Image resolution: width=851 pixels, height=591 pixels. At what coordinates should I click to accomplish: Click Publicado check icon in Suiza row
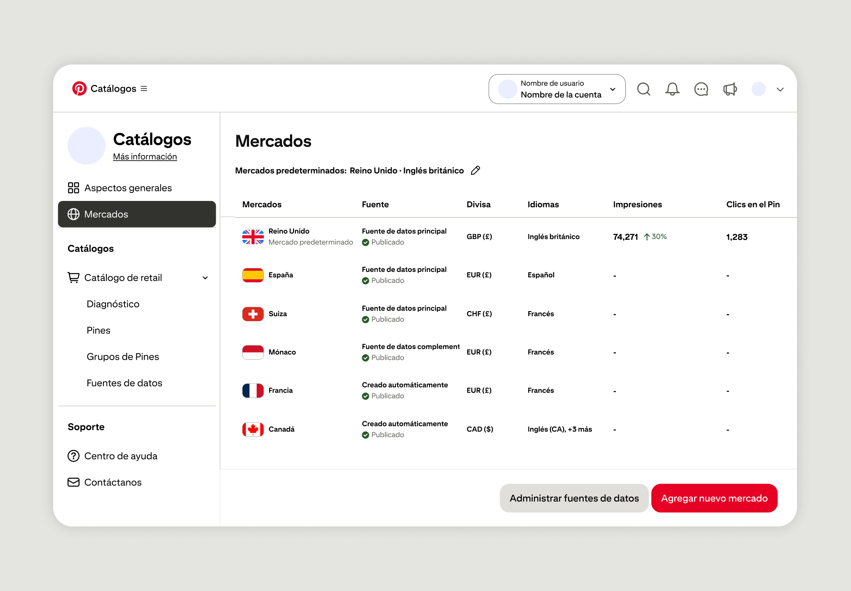point(366,320)
